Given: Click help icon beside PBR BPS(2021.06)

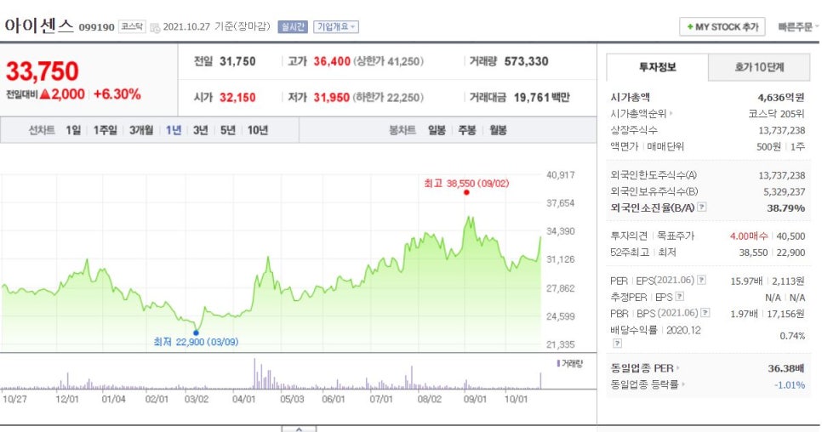Looking at the screenshot, I should 705,313.
